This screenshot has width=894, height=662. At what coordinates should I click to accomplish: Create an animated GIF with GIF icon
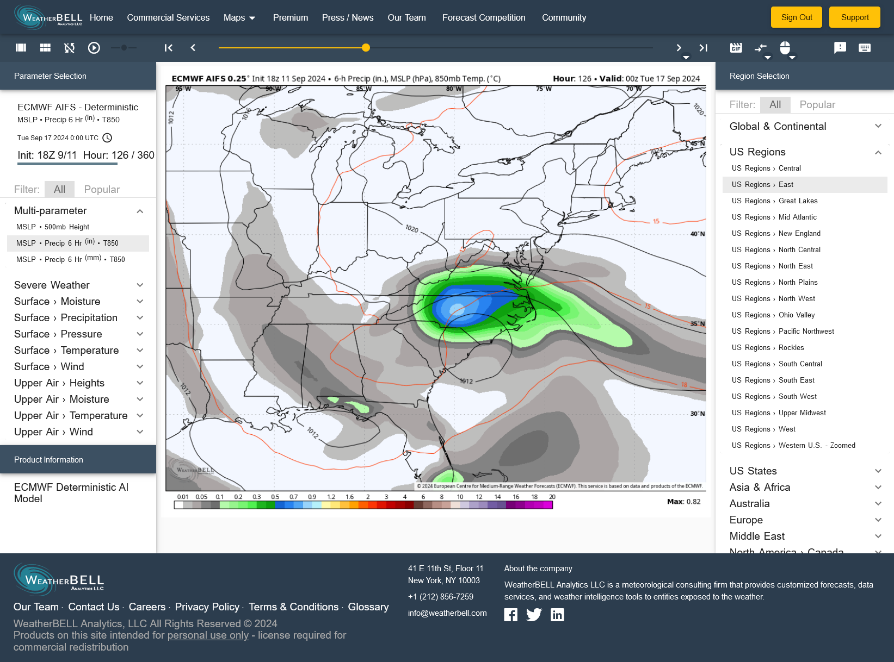736,48
